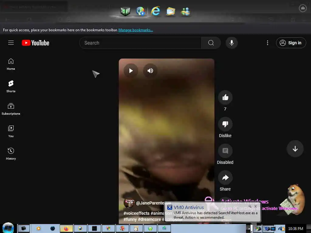Click the #dreamcore hashtag
The width and height of the screenshot is (311, 233).
tap(149, 220)
